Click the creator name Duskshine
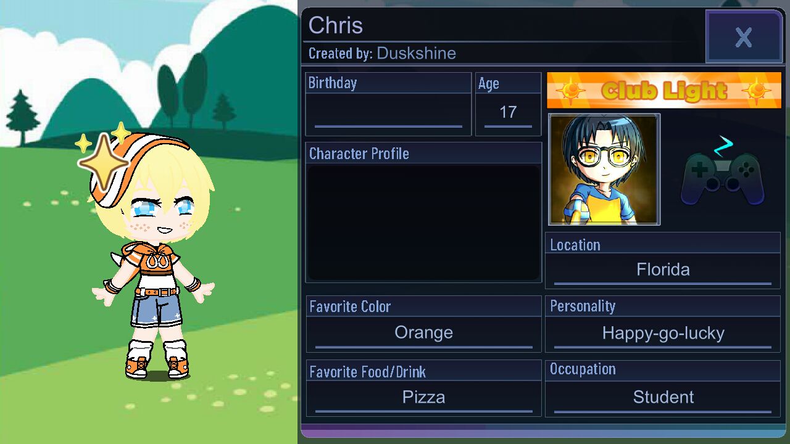Viewport: 790px width, 444px height. click(416, 54)
